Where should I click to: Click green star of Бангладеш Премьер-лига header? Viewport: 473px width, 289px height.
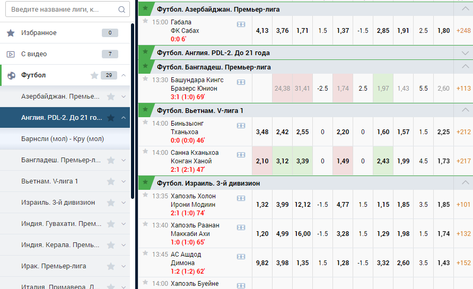tap(145, 66)
